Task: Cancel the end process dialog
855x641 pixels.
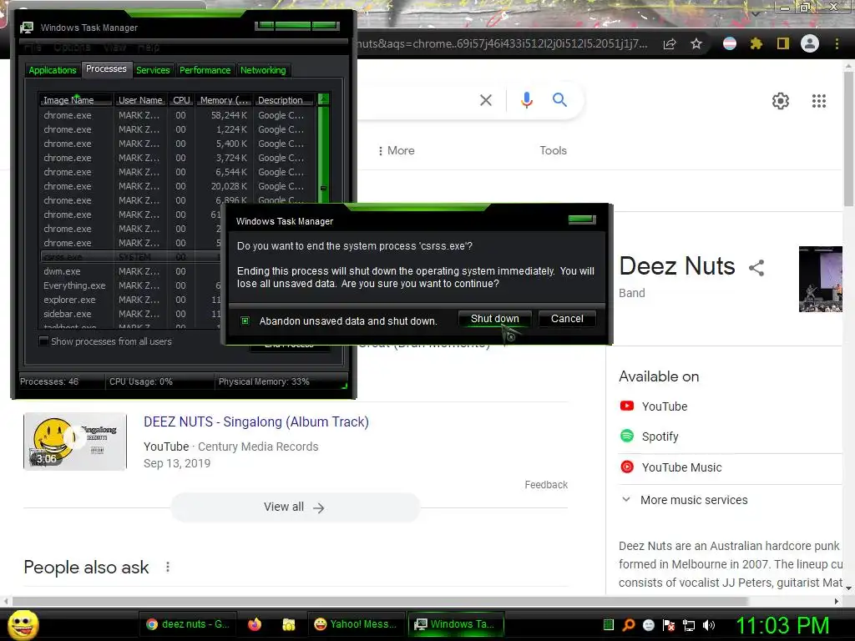Action: (567, 319)
